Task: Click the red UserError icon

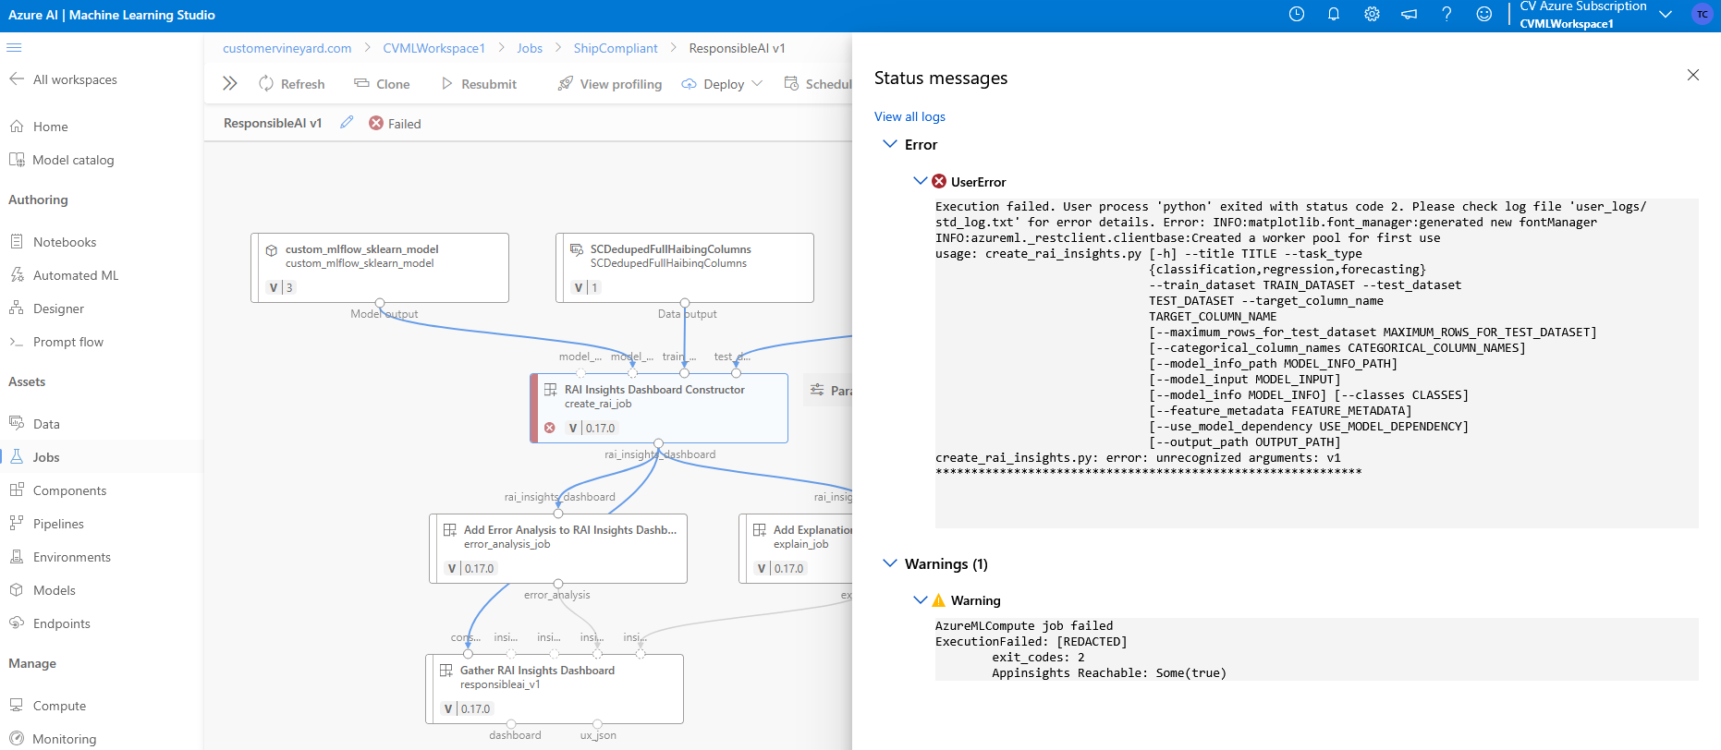Action: tap(939, 181)
